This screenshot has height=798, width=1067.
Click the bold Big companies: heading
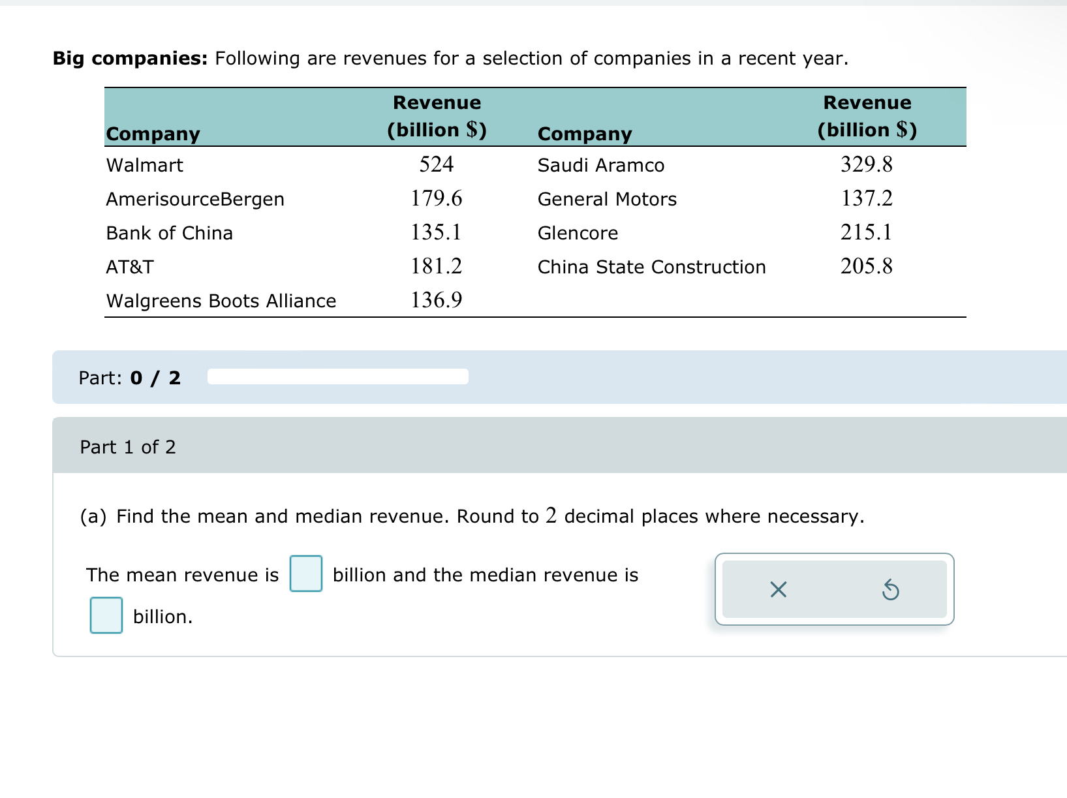pyautogui.click(x=131, y=59)
